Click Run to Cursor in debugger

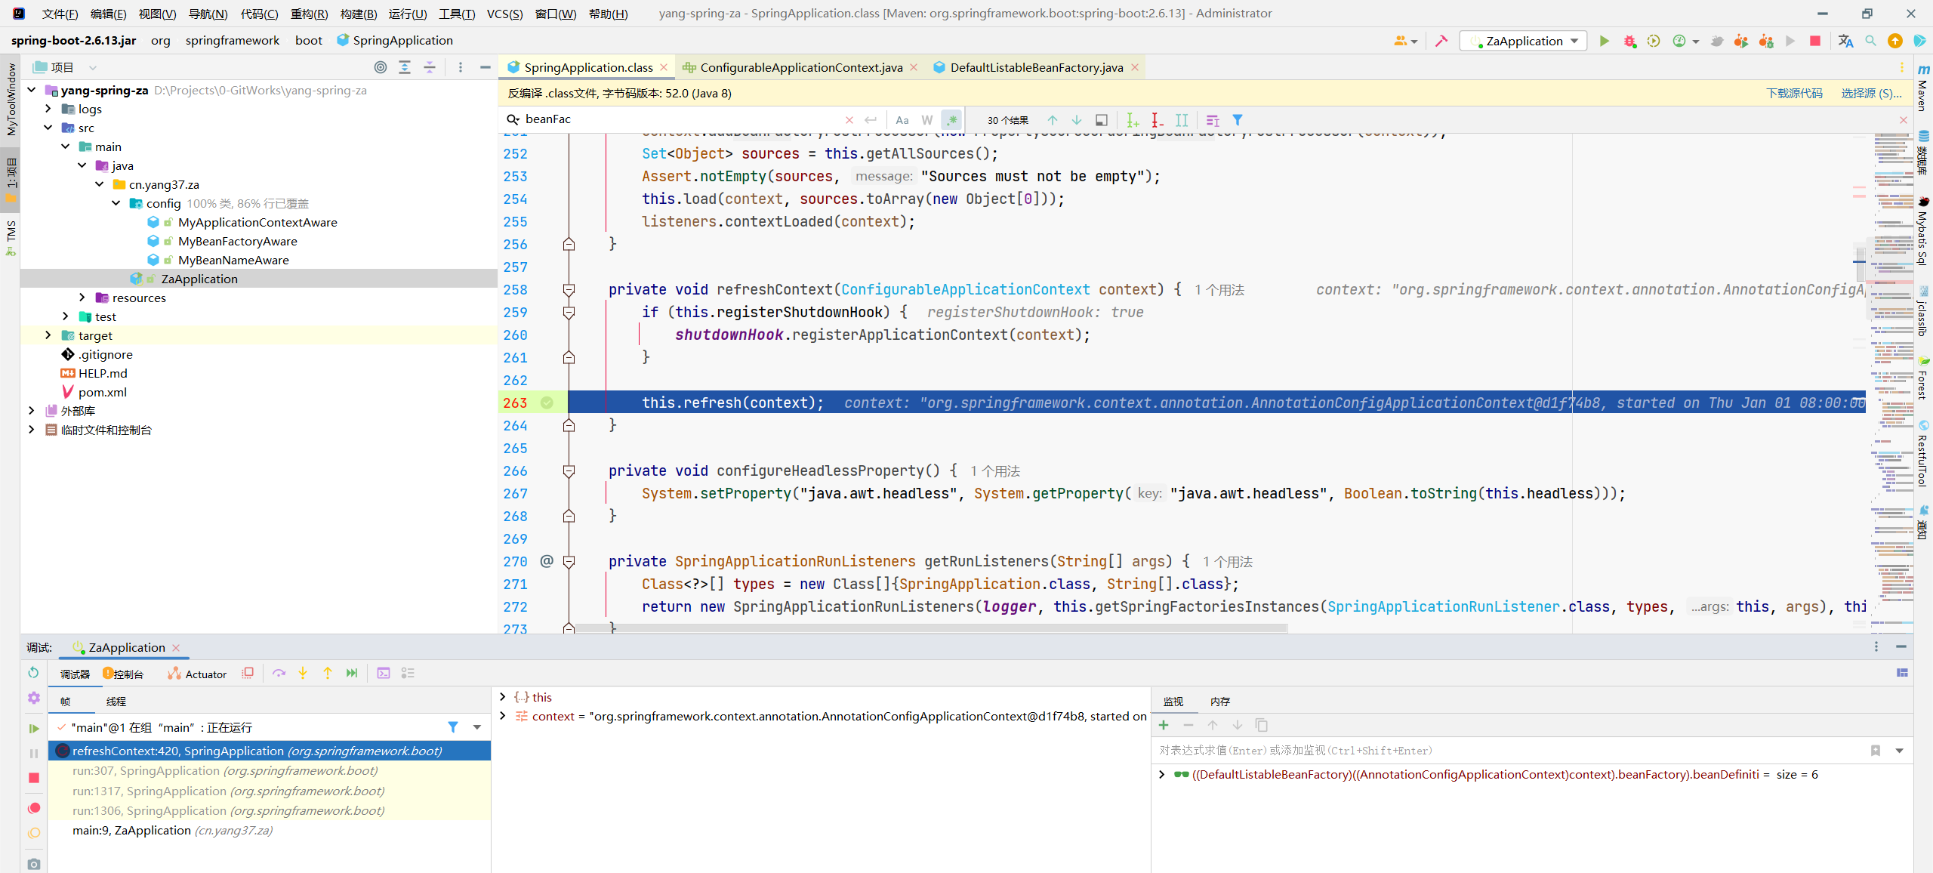(x=352, y=673)
